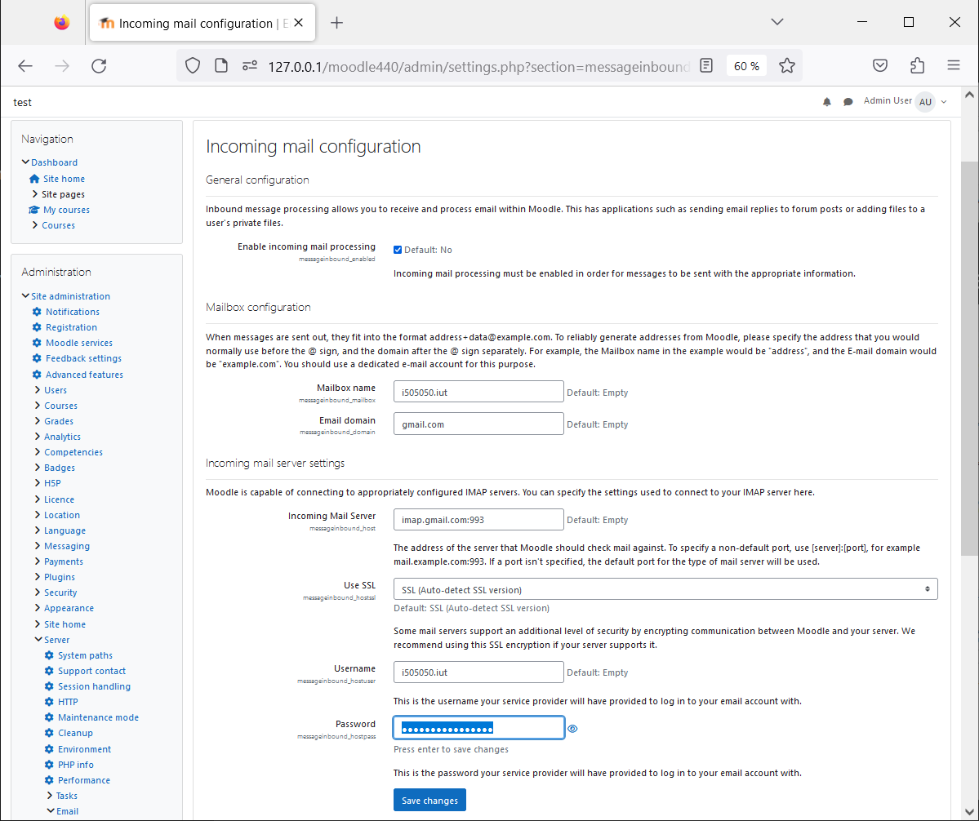The image size is (979, 821).
Task: Click the gear icon beside Registration
Action: [37, 327]
